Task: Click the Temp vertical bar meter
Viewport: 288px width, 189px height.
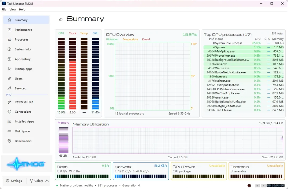Action: point(84,74)
